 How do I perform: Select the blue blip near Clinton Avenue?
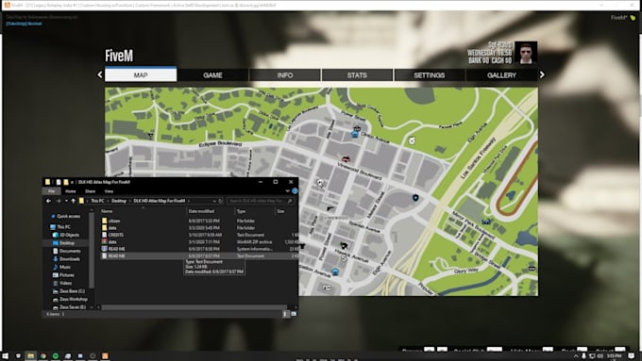pos(355,134)
